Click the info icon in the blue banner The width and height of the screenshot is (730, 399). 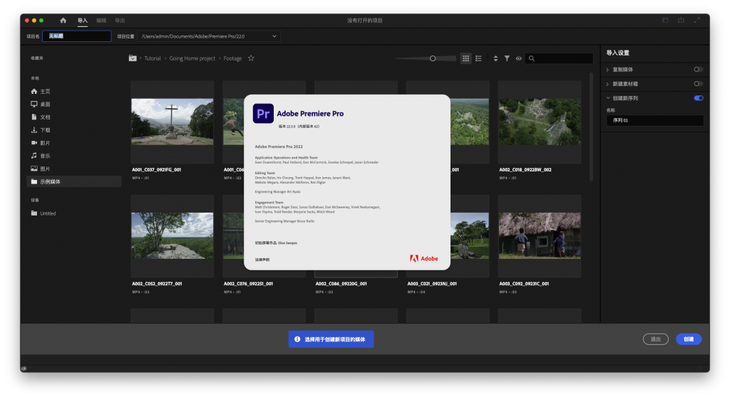point(297,339)
